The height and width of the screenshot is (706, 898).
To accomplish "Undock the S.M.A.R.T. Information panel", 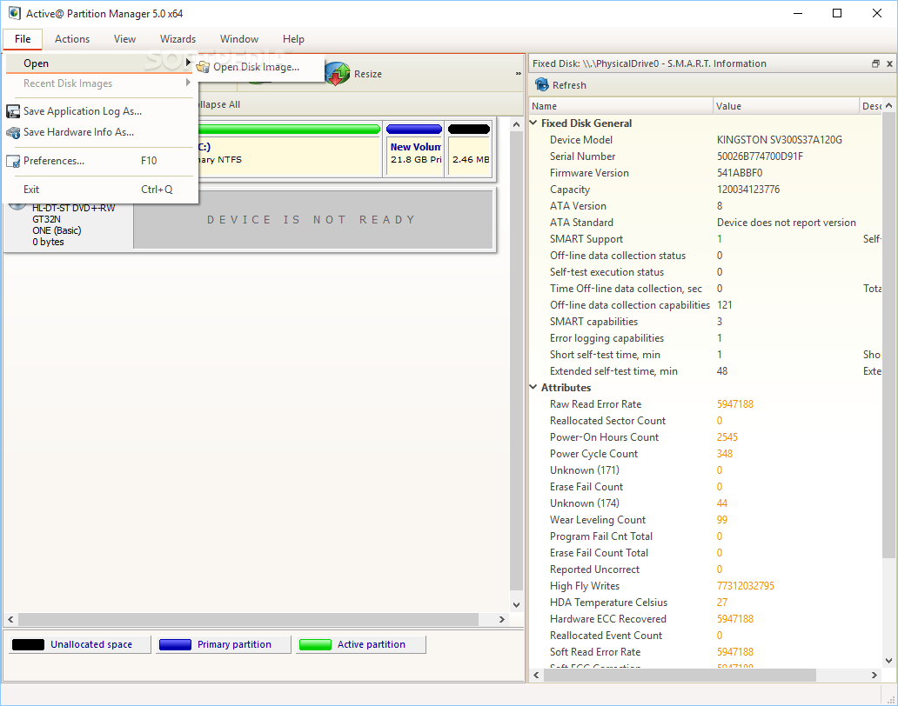I will 875,63.
